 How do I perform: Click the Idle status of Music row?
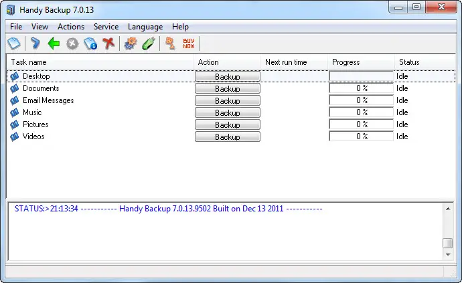(x=402, y=112)
